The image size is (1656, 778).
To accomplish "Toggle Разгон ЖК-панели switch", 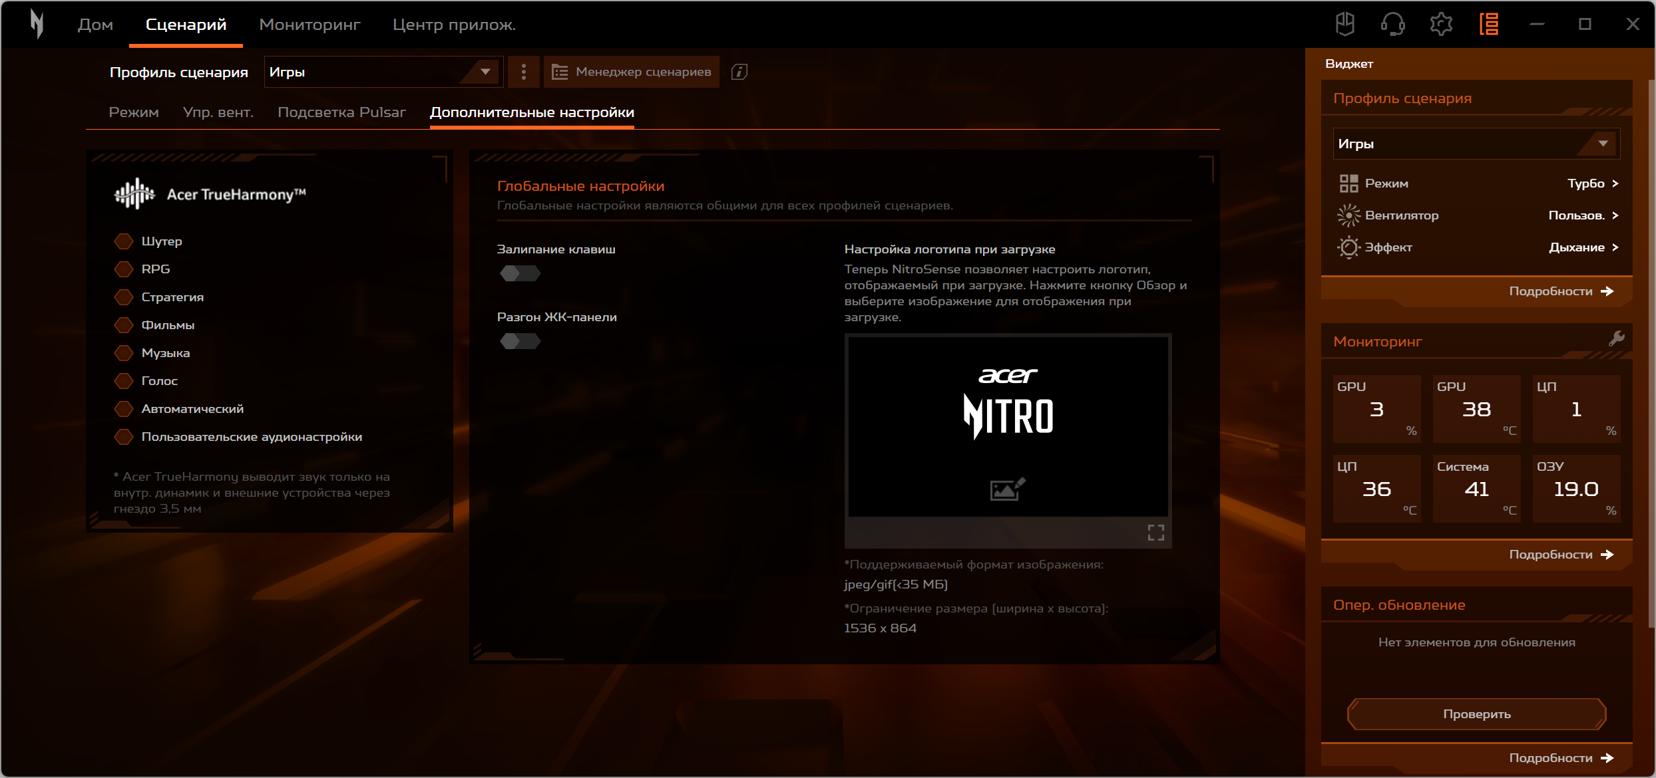I will click(520, 341).
